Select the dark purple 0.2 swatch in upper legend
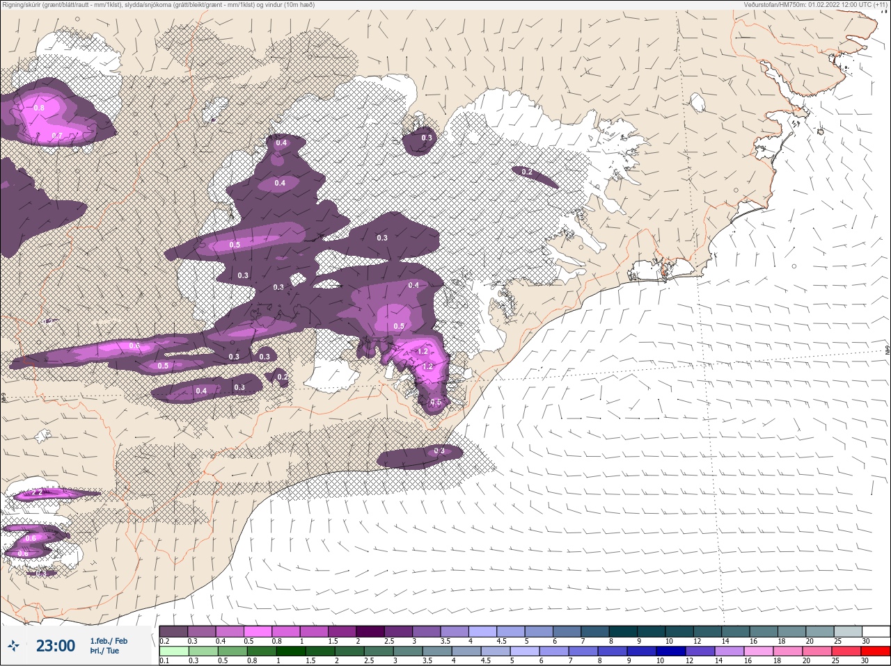 point(173,631)
